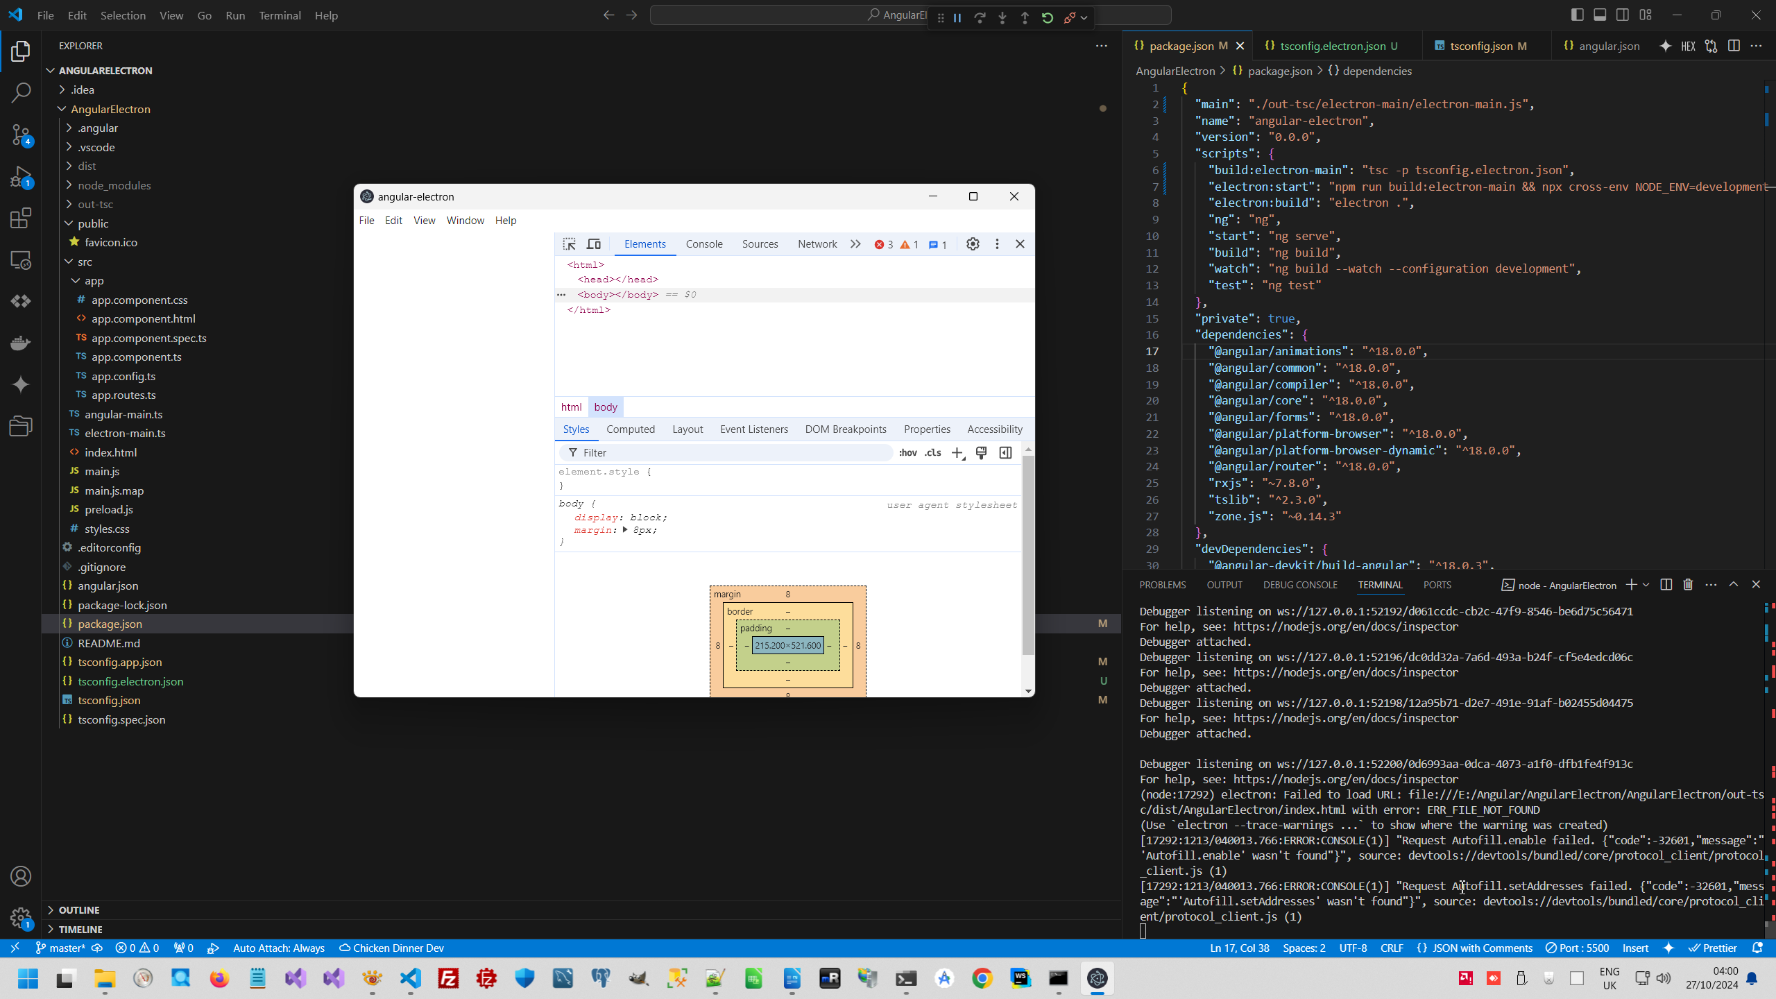Select the DevTools inspect element tool
Viewport: 1776px width, 999px height.
click(570, 244)
